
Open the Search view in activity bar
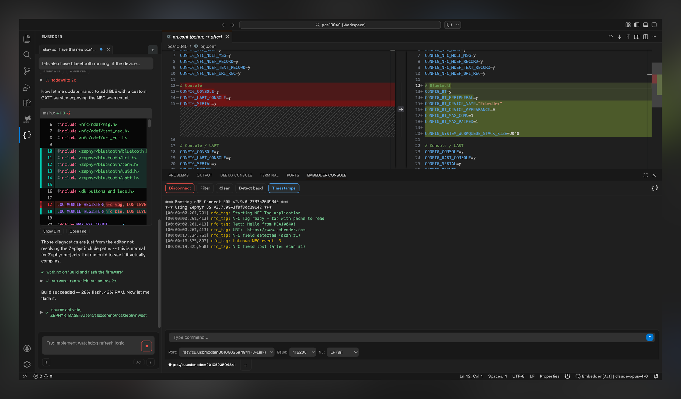tap(27, 55)
